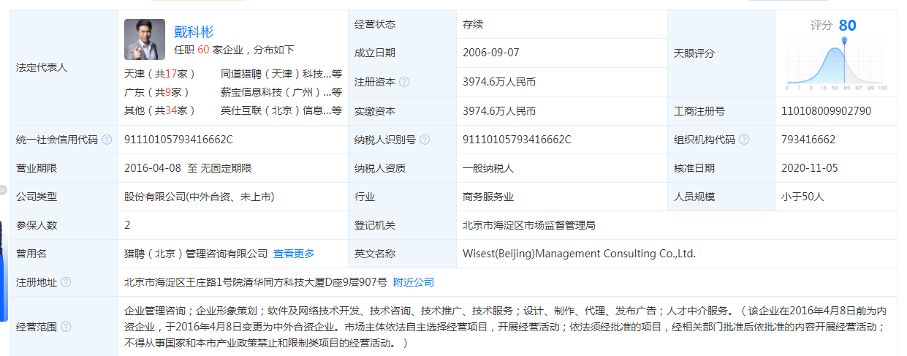907x356 pixels.
Task: Open legal representative 戴科彬's name link
Action: coord(194,31)
